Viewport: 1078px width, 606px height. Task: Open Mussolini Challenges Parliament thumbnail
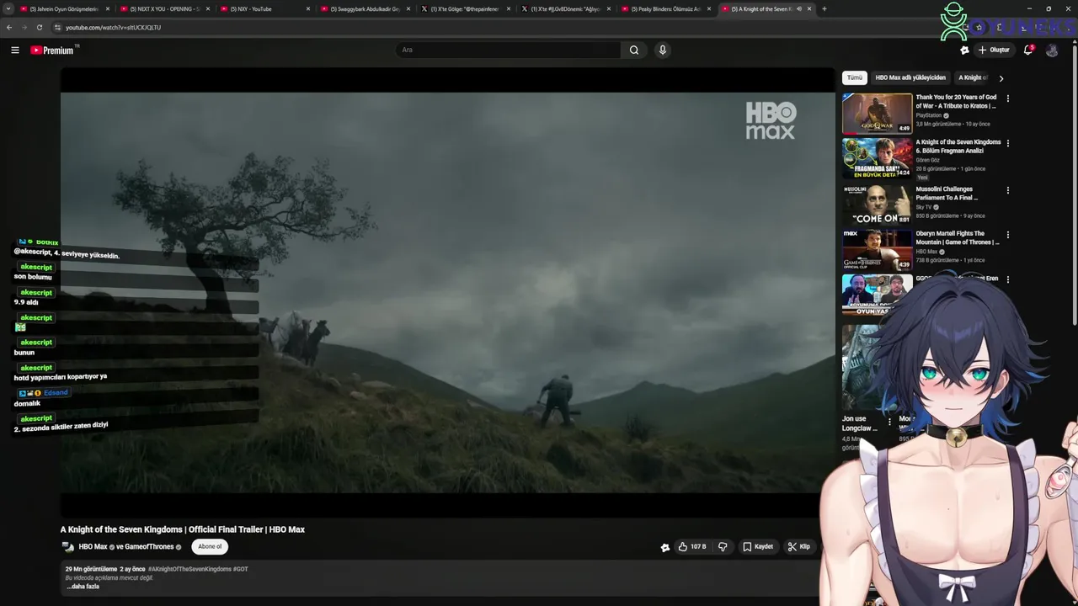tap(877, 205)
